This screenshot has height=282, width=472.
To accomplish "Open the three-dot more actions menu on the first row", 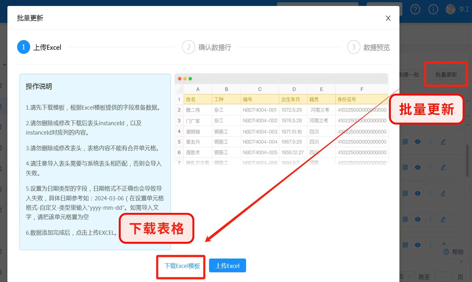I will pos(431,141).
